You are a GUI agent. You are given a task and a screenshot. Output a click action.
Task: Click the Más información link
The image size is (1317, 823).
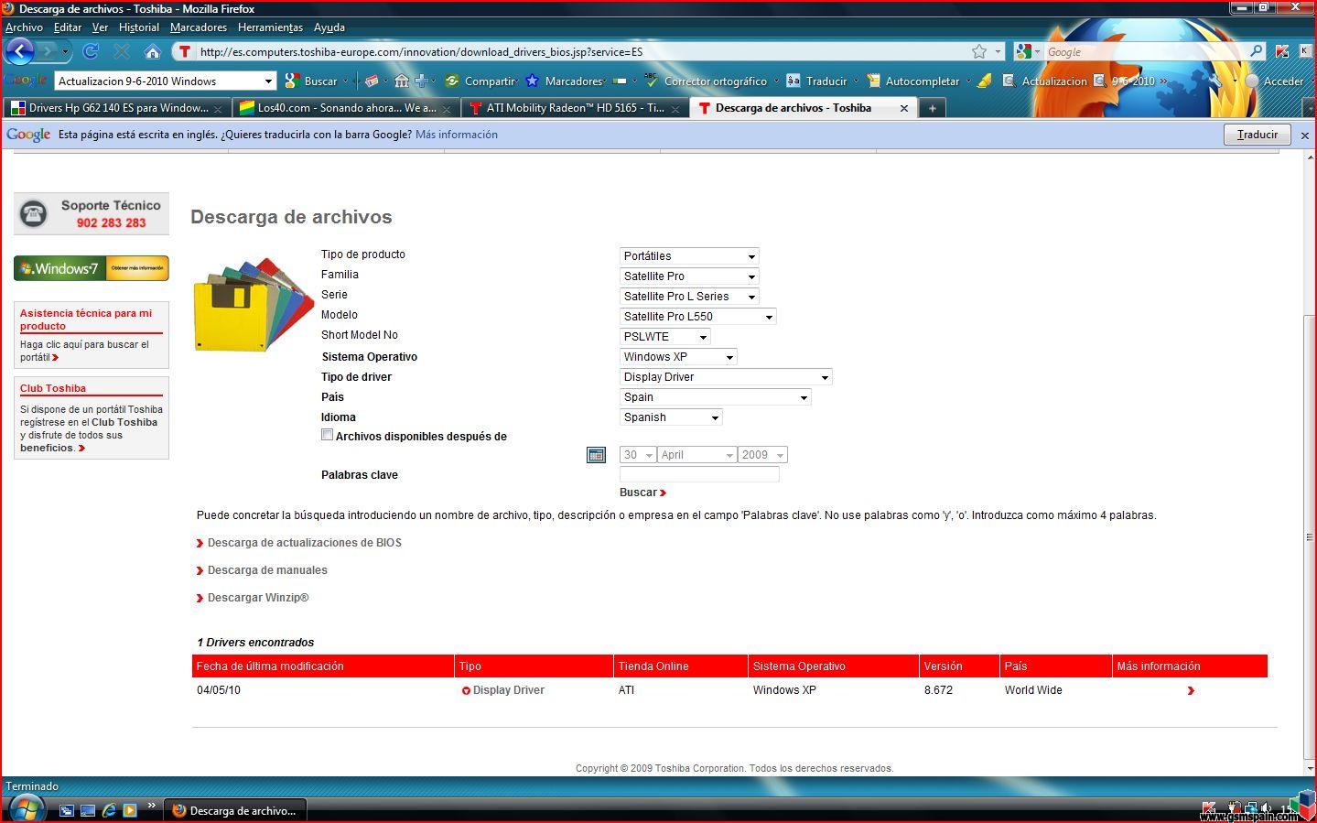457,135
